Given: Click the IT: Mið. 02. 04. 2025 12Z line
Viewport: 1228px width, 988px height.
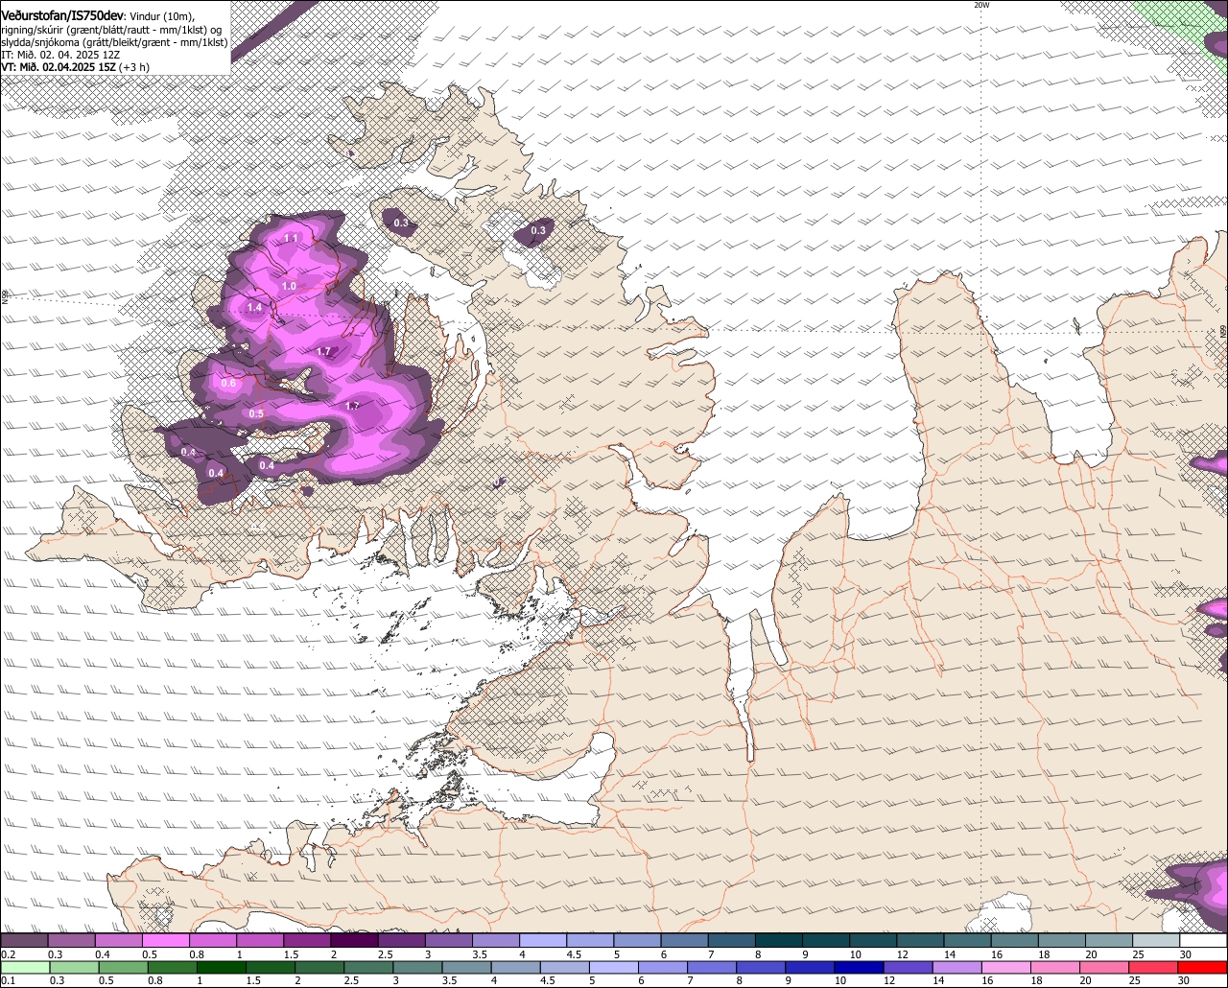Looking at the screenshot, I should (x=60, y=55).
